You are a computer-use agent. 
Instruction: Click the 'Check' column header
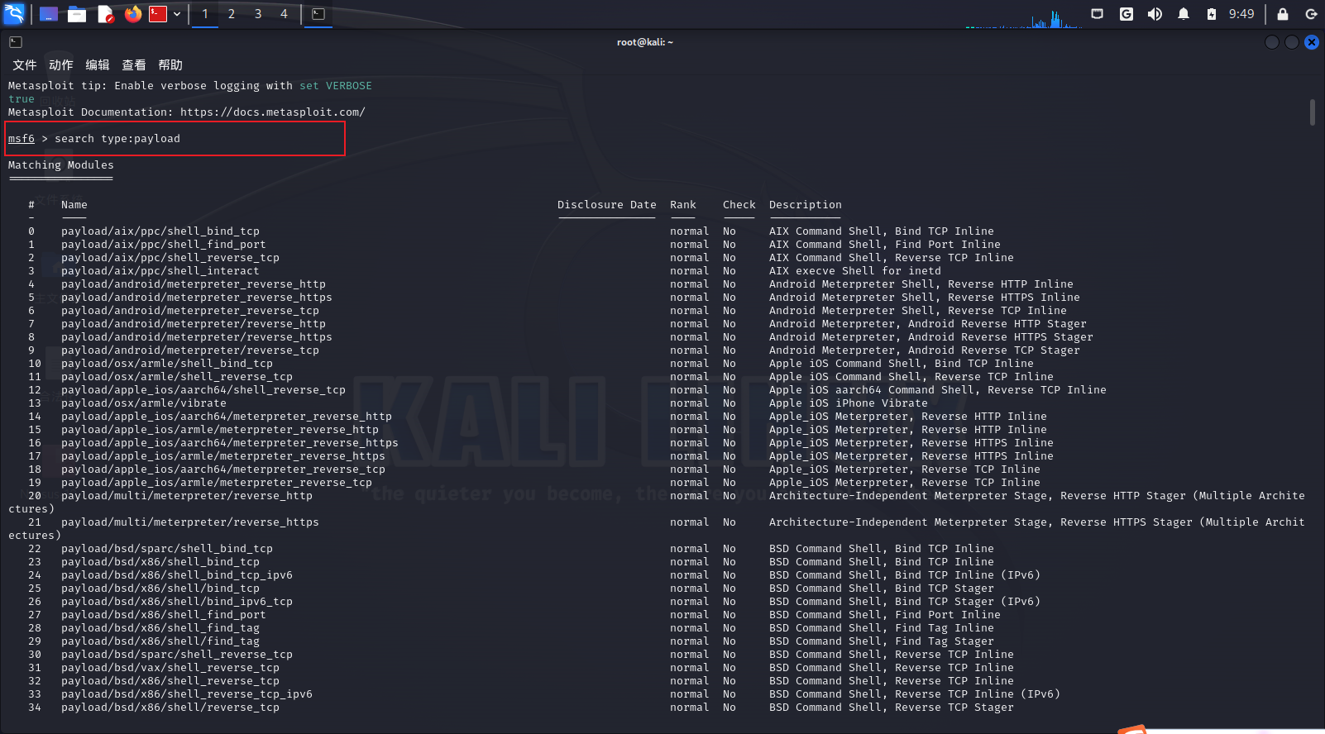click(739, 205)
